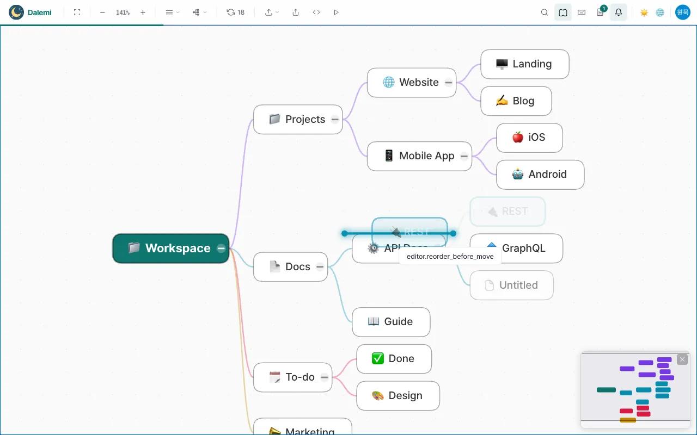Click the sync history icon showing 18

(235, 12)
